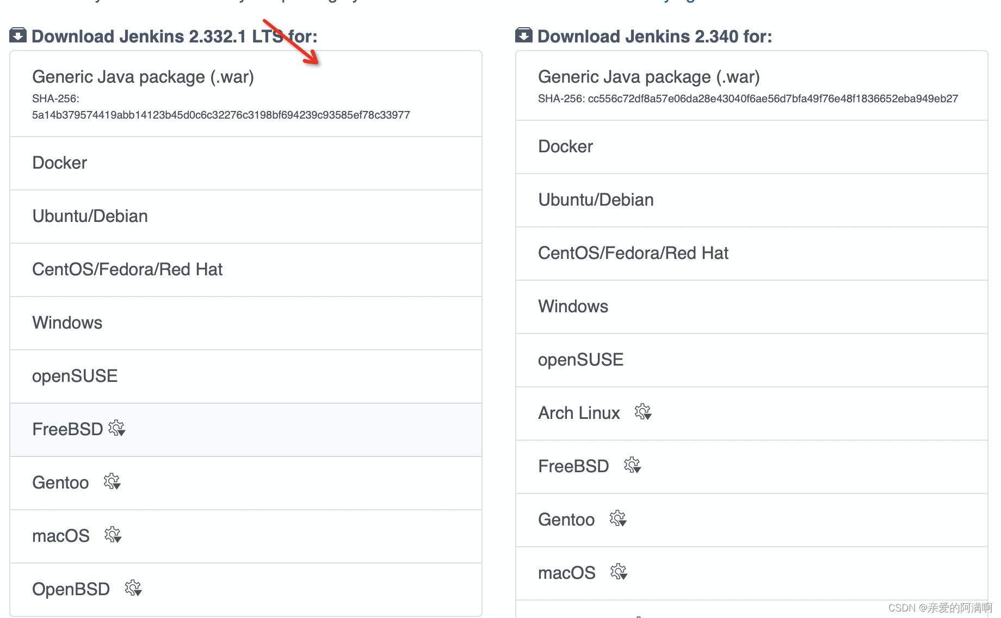
Task: Download weekly 2.340 Generic Java package (.war)
Action: click(752, 86)
